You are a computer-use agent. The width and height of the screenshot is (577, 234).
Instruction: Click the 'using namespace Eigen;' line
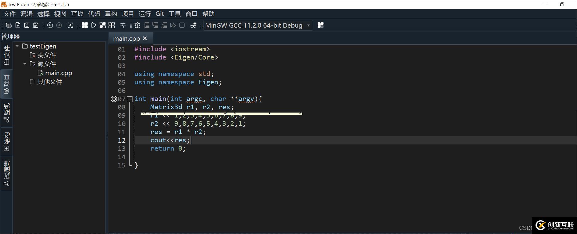tap(178, 82)
